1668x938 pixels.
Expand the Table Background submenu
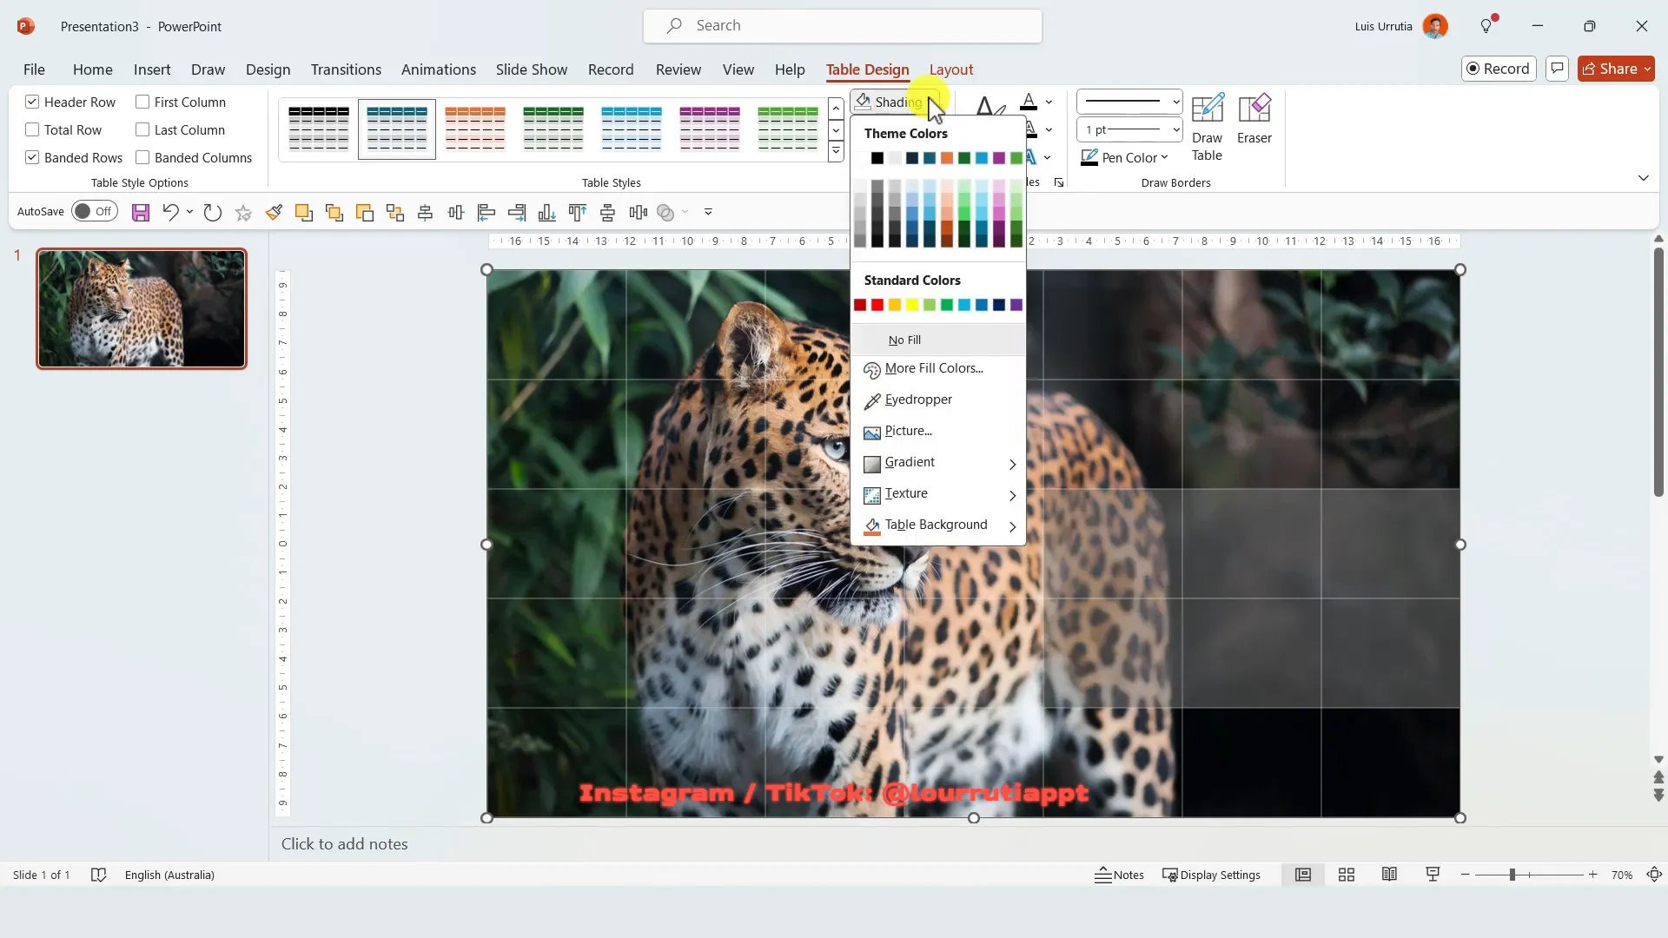pos(938,525)
